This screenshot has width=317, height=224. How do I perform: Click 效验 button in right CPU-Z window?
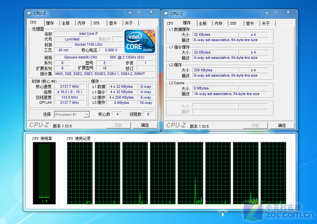[x=255, y=125]
